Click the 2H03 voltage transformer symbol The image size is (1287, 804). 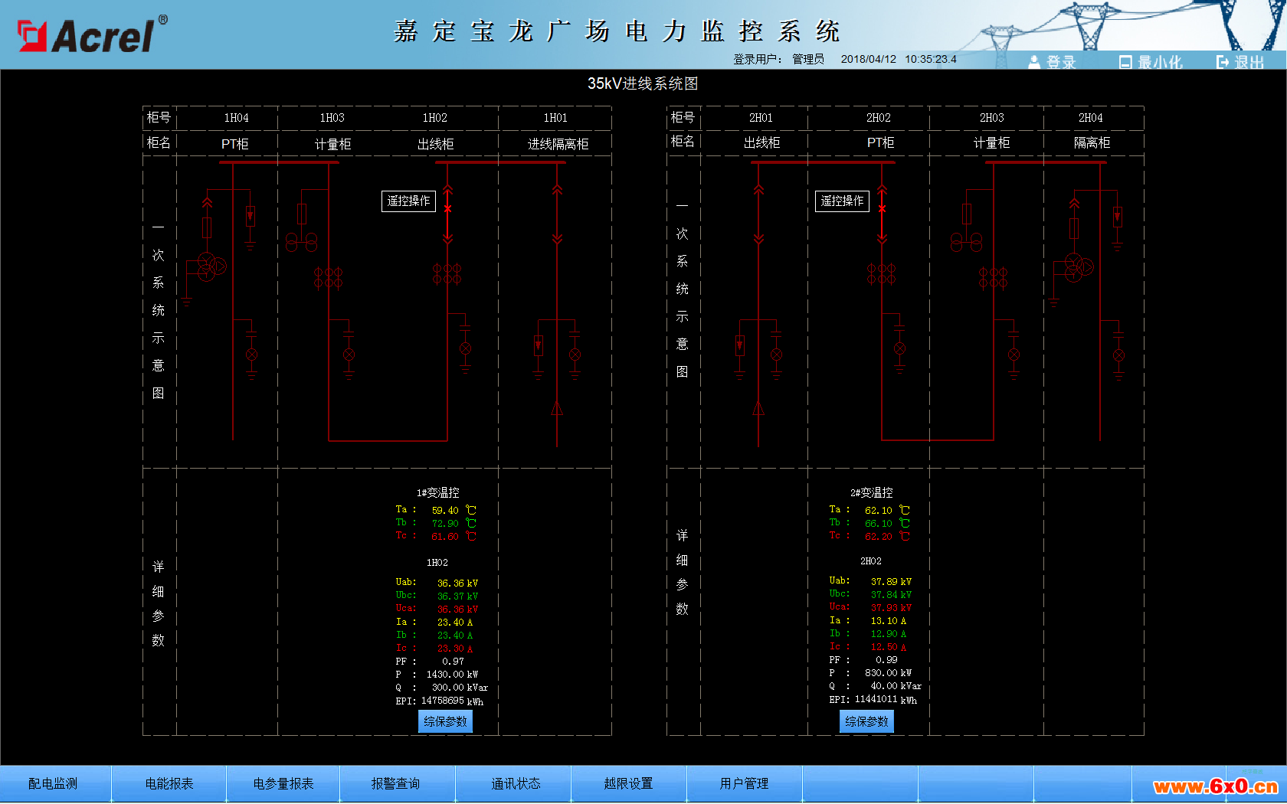tap(966, 243)
